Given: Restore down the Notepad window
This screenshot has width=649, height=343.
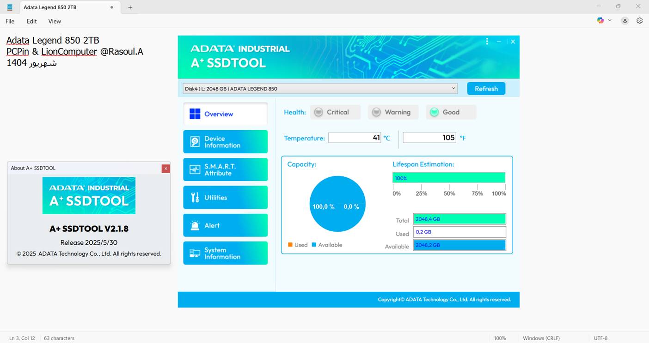Looking at the screenshot, I should click(x=618, y=6).
